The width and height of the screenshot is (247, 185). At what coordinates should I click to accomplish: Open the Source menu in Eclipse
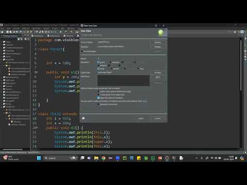point(16,28)
